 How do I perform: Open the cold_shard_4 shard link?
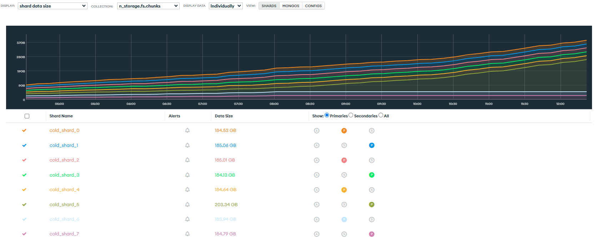click(64, 190)
